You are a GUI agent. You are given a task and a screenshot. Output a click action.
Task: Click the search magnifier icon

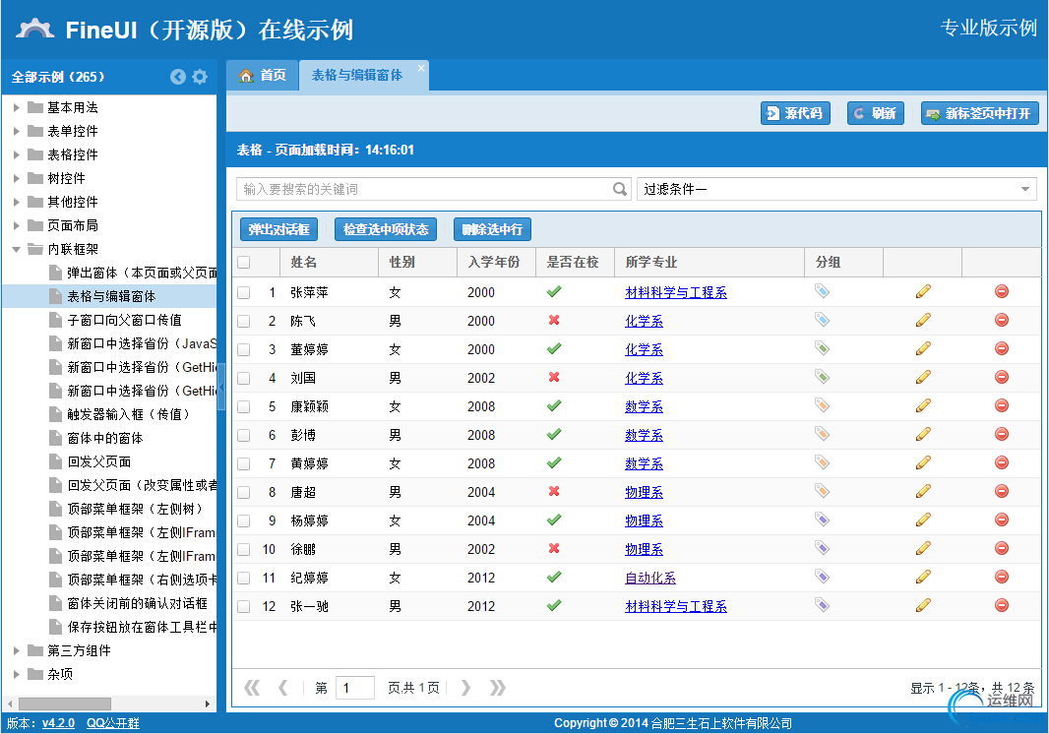tap(620, 189)
